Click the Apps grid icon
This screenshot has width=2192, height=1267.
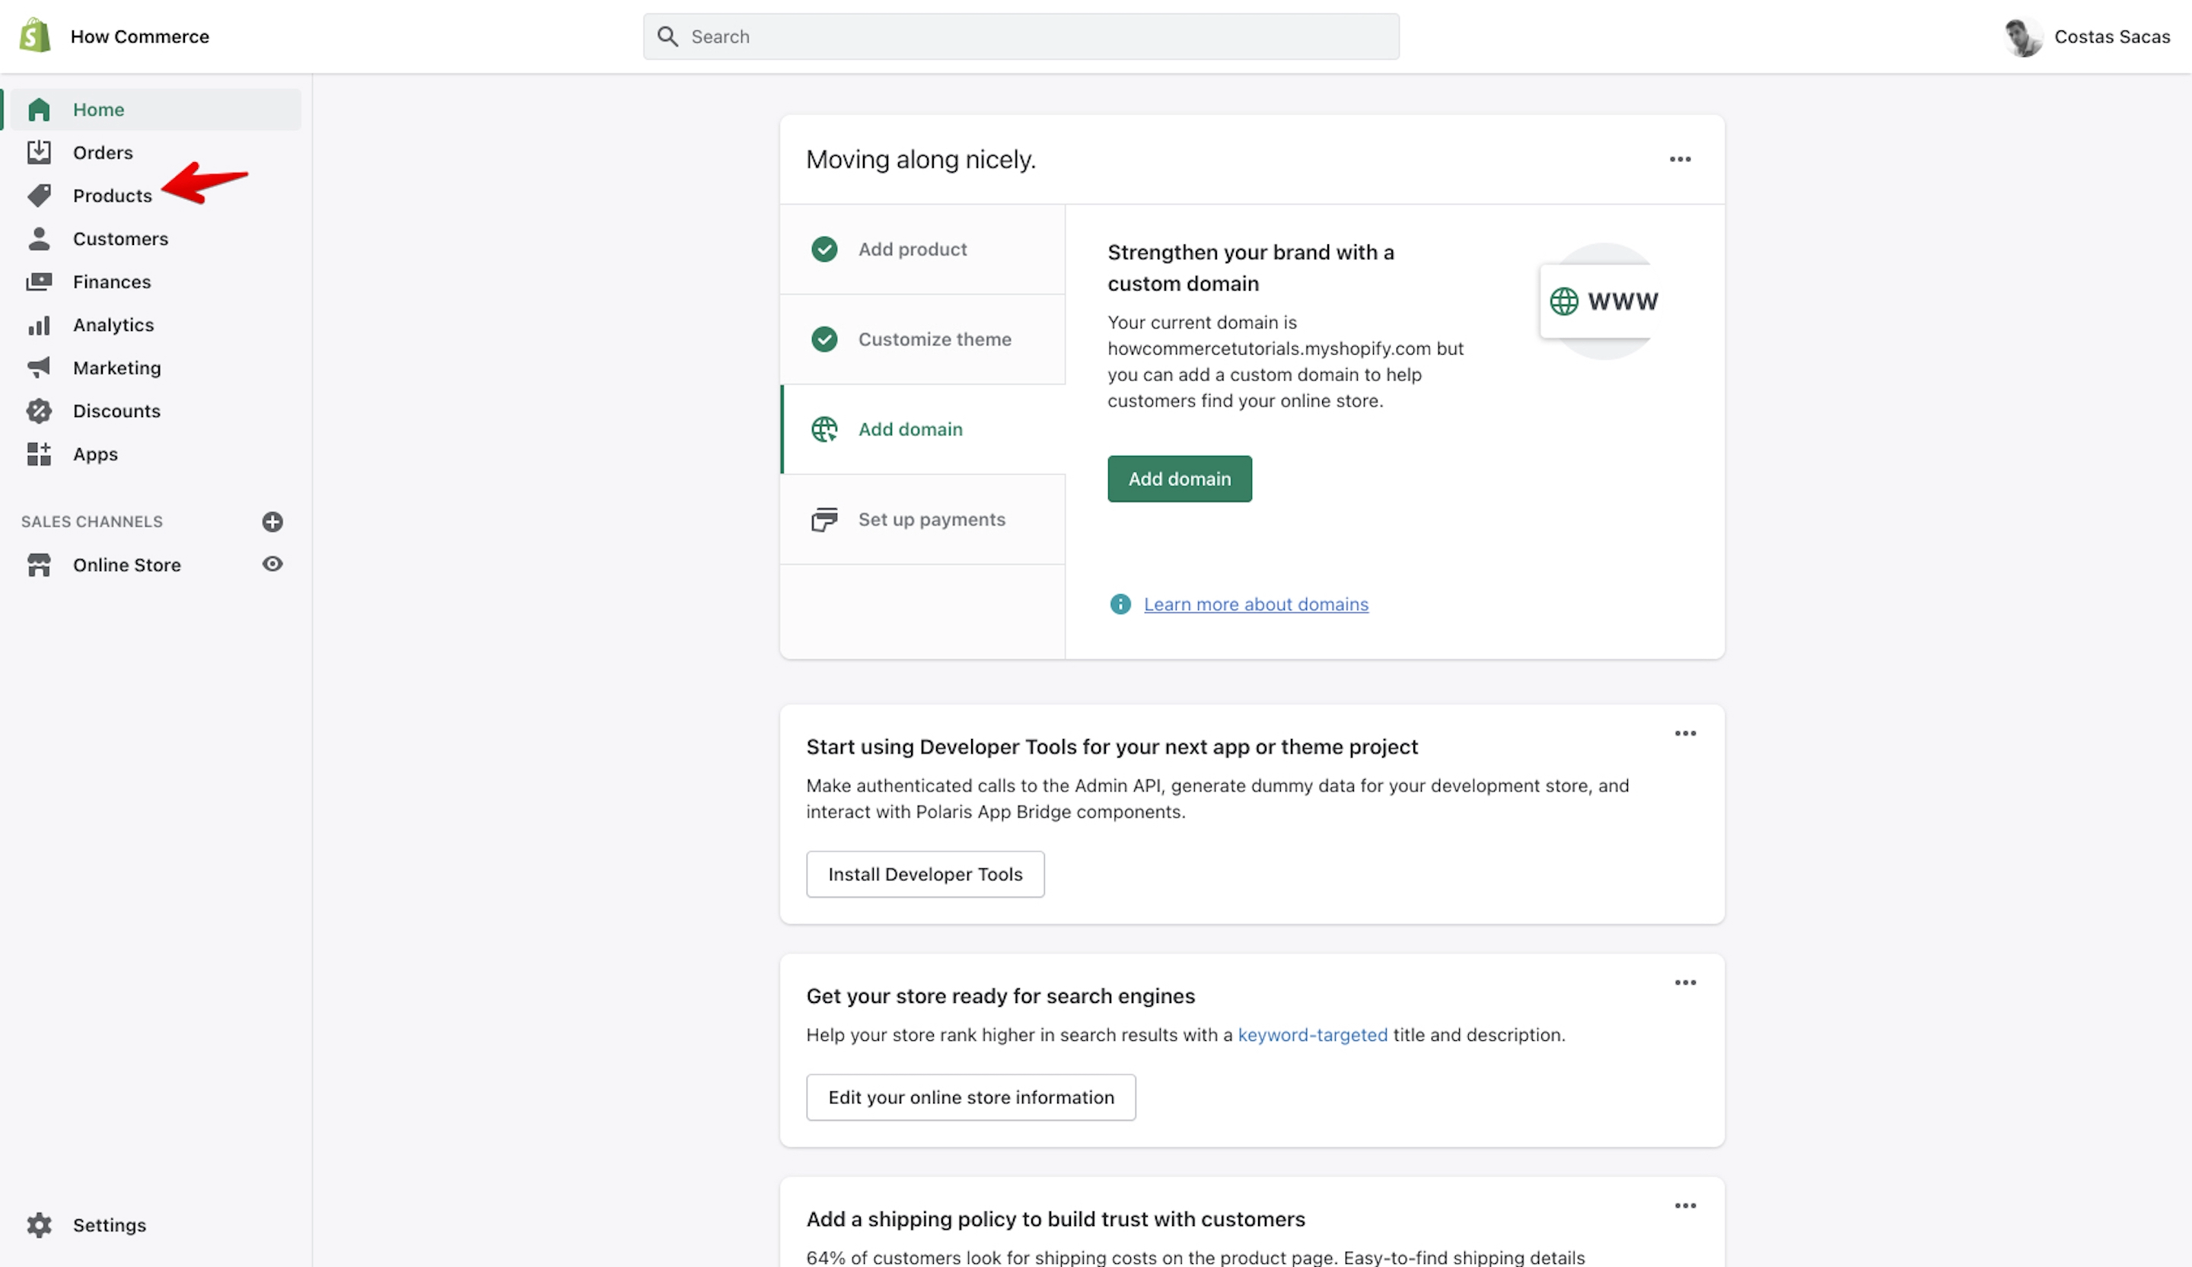[38, 454]
